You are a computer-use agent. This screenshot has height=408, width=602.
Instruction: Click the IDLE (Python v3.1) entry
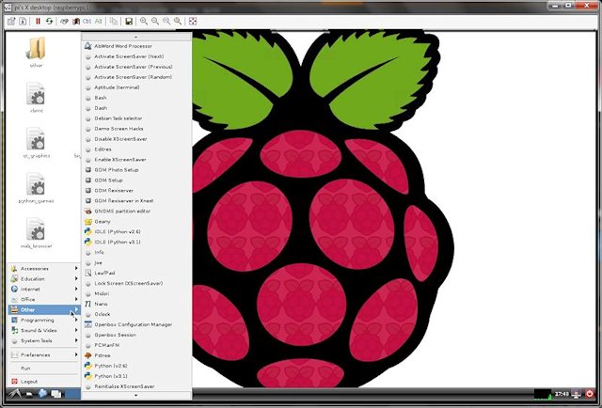point(136,243)
